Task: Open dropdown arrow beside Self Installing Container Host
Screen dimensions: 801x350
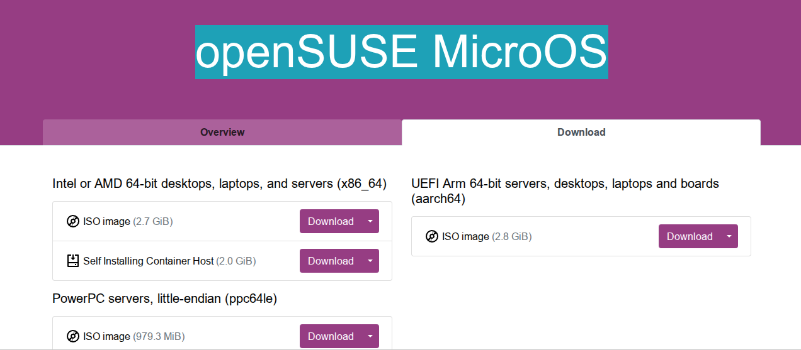Action: coord(370,261)
